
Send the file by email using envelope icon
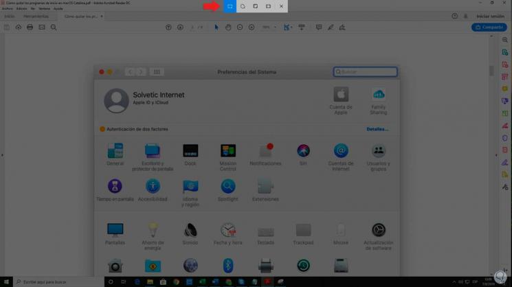point(42,27)
